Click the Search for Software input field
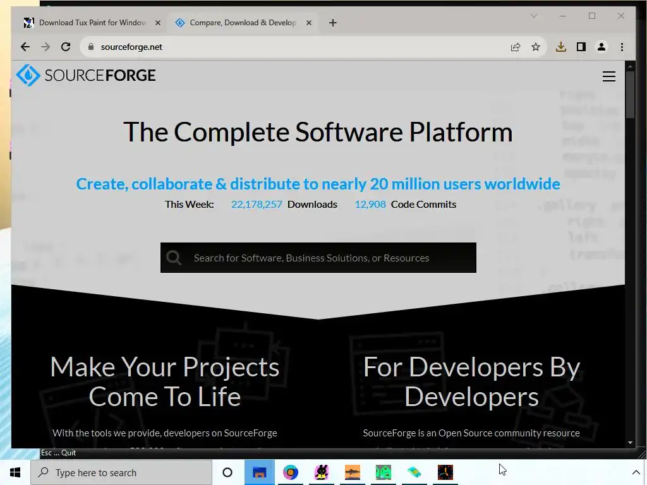 (x=318, y=258)
